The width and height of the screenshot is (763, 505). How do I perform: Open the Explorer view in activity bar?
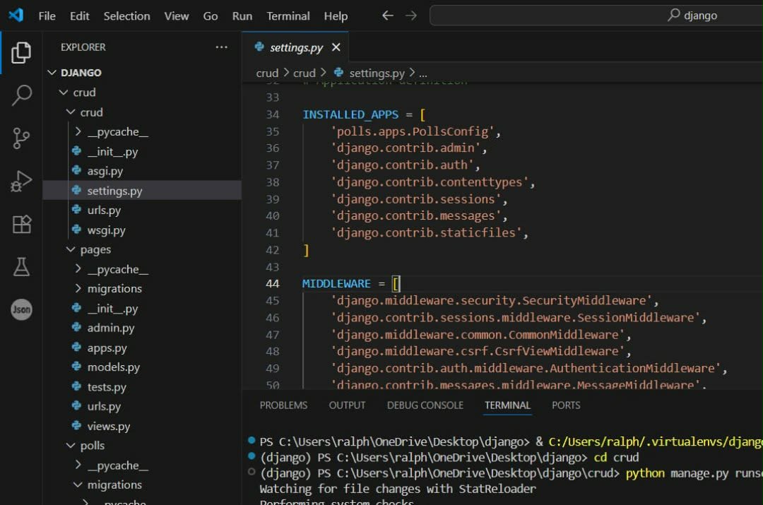coord(21,52)
